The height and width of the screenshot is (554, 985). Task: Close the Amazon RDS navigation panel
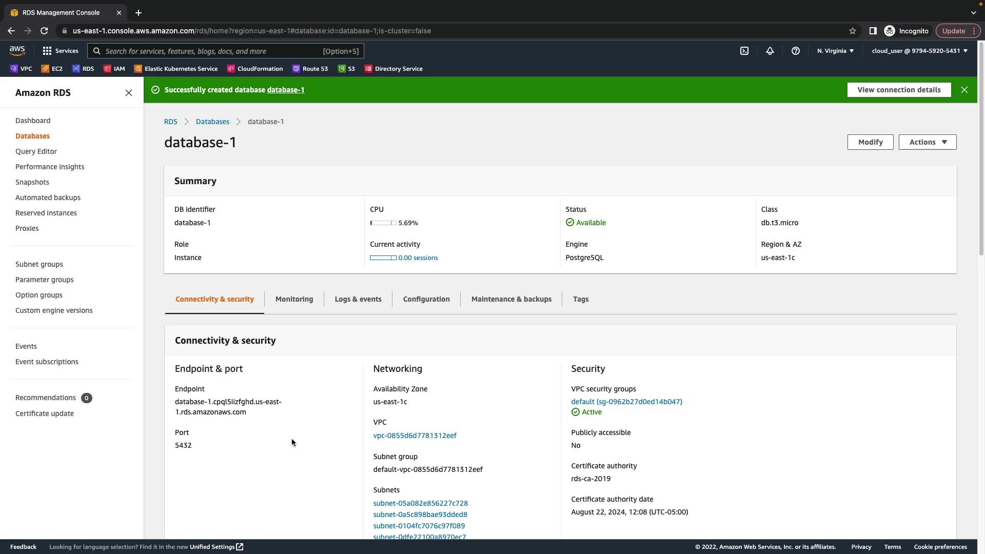pyautogui.click(x=129, y=93)
